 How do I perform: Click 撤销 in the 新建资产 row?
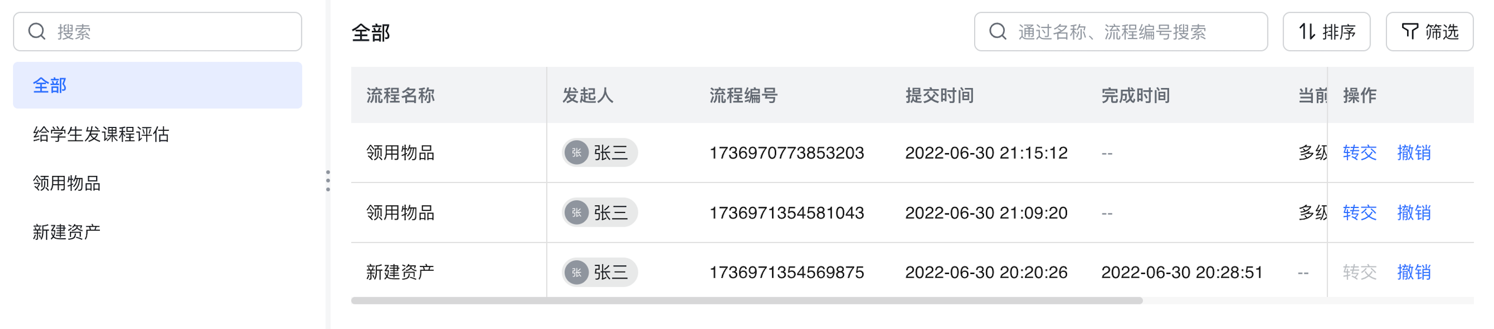tap(1413, 272)
